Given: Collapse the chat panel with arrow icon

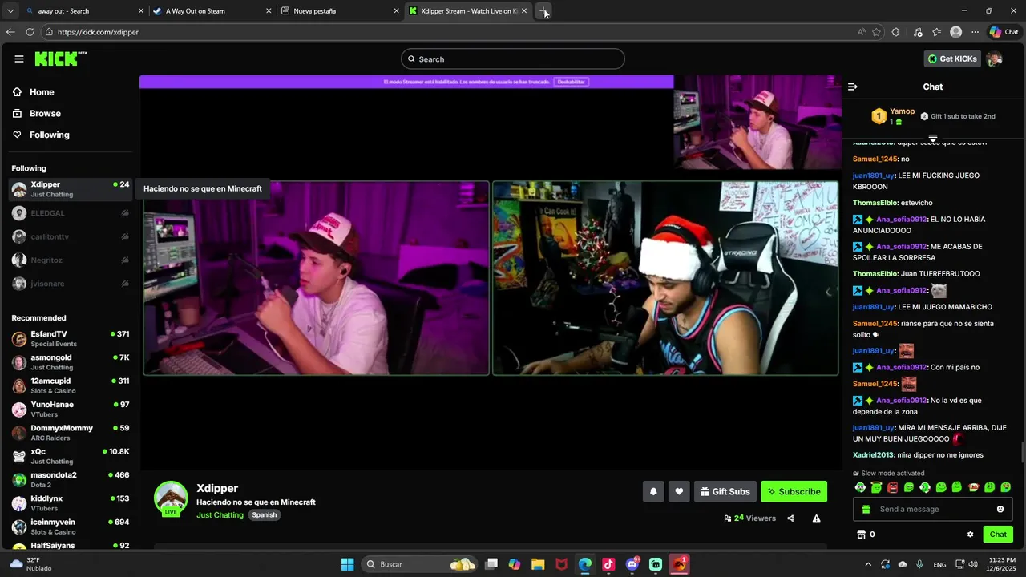Looking at the screenshot, I should pyautogui.click(x=852, y=87).
